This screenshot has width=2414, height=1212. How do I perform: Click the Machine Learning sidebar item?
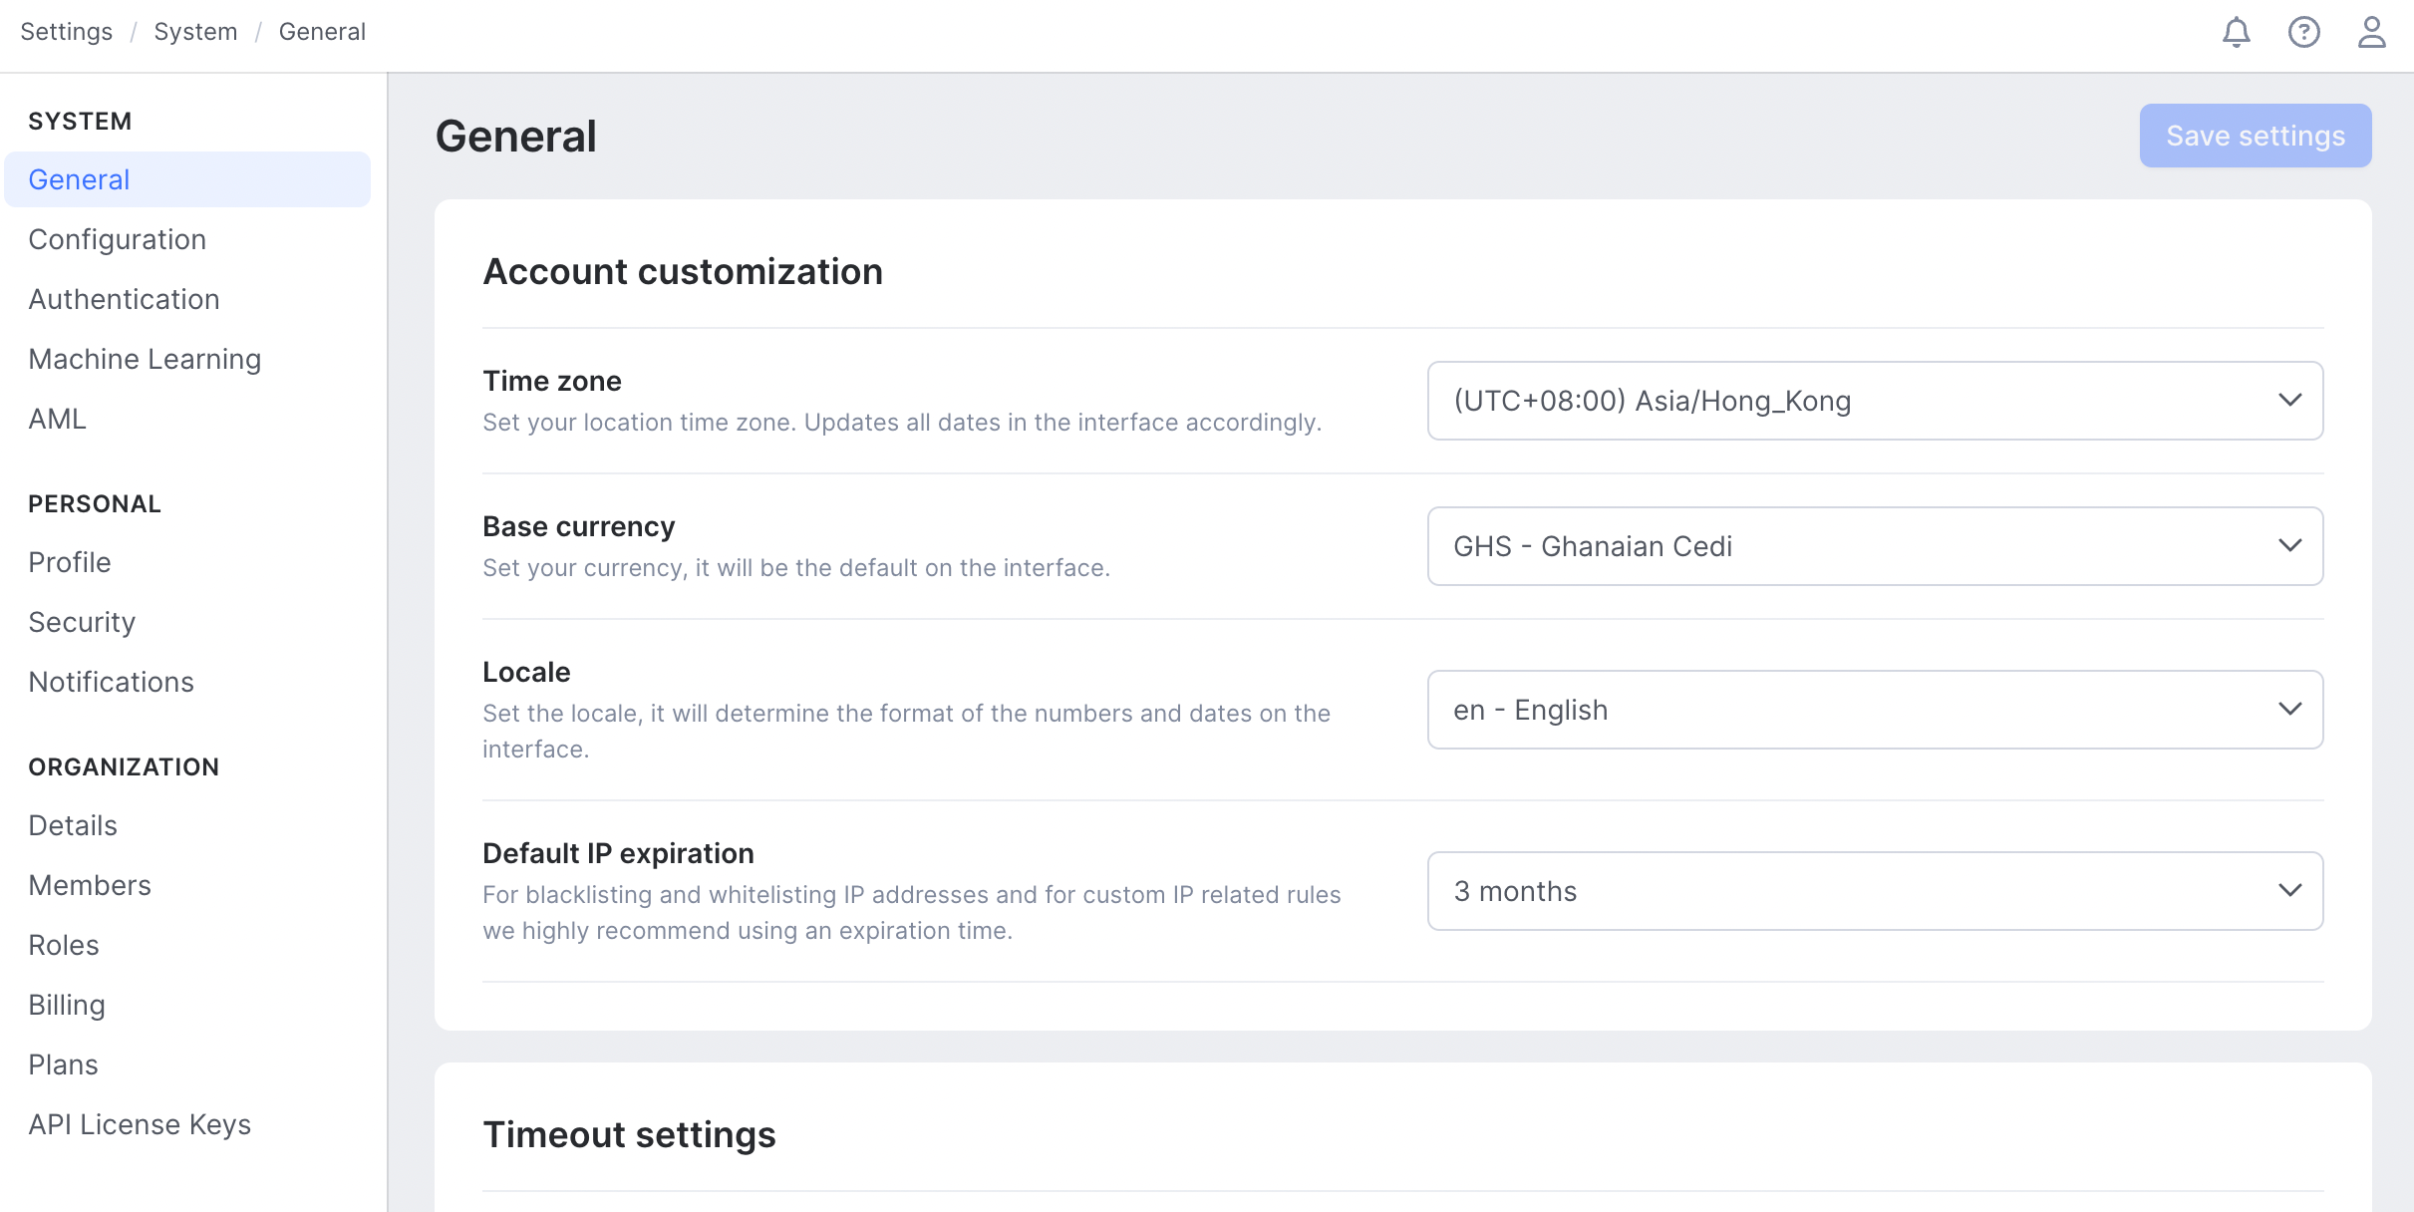point(144,359)
